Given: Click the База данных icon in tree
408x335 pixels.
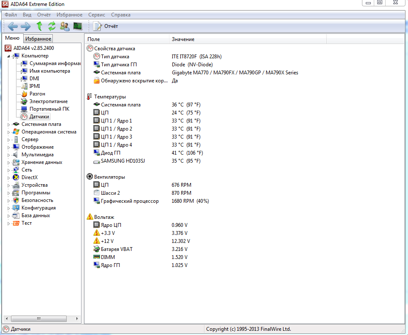Looking at the screenshot, I should (x=16, y=215).
